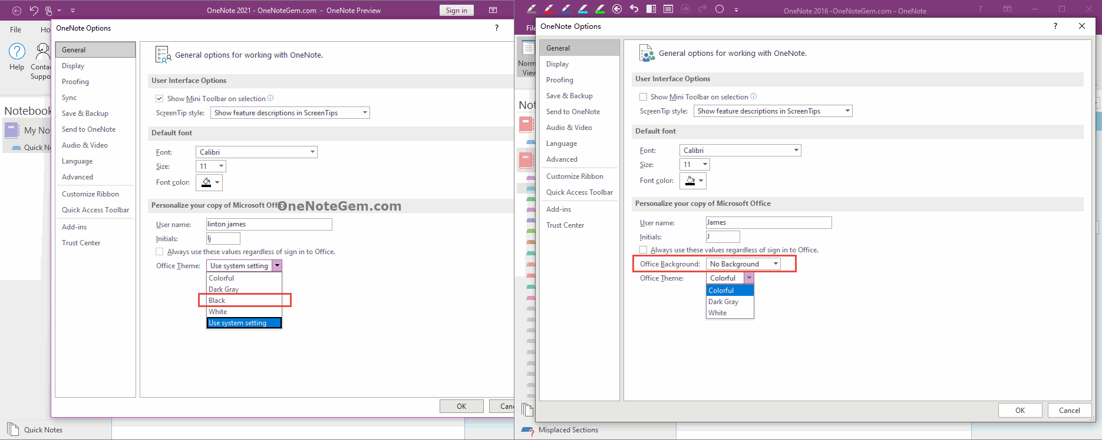Click Sign in button in OneNote 2021
Screen dimensions: 1102x440
pyautogui.click(x=457, y=10)
